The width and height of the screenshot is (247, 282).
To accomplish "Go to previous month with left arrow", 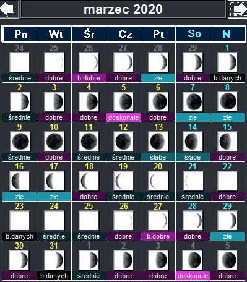I will click(x=9, y=9).
